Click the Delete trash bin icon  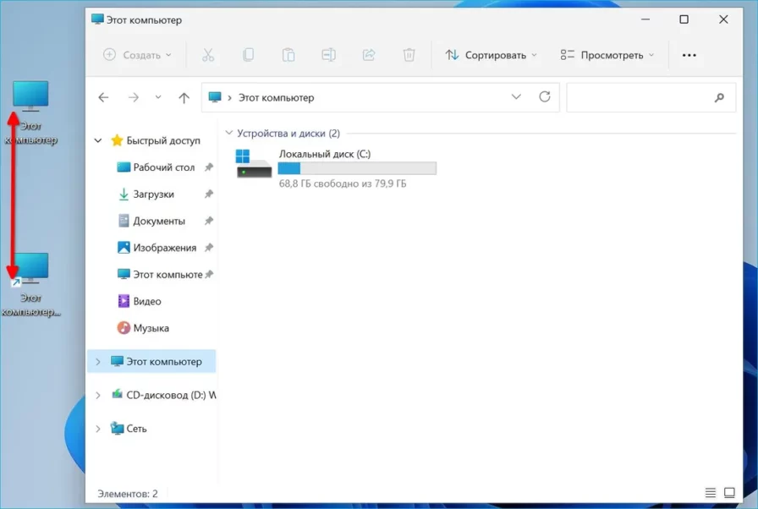point(409,55)
